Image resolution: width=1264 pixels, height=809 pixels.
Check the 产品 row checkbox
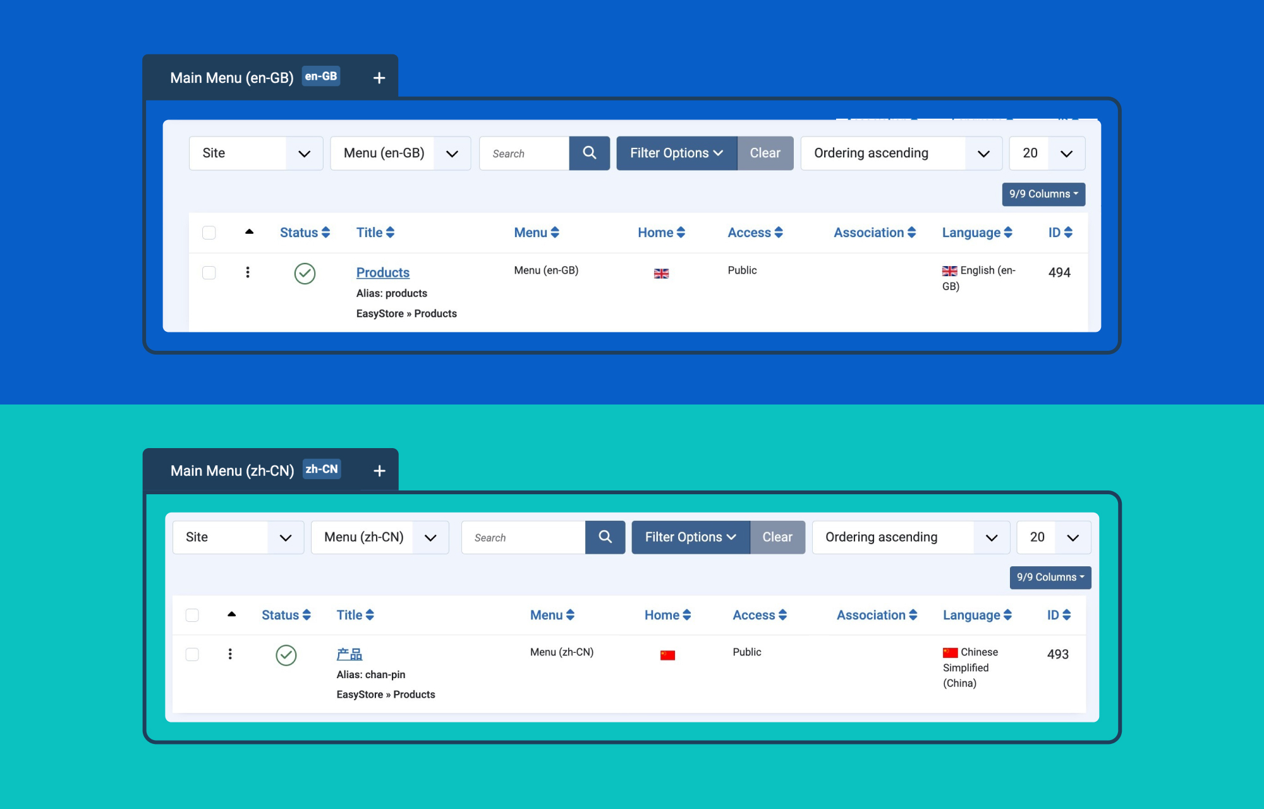192,654
